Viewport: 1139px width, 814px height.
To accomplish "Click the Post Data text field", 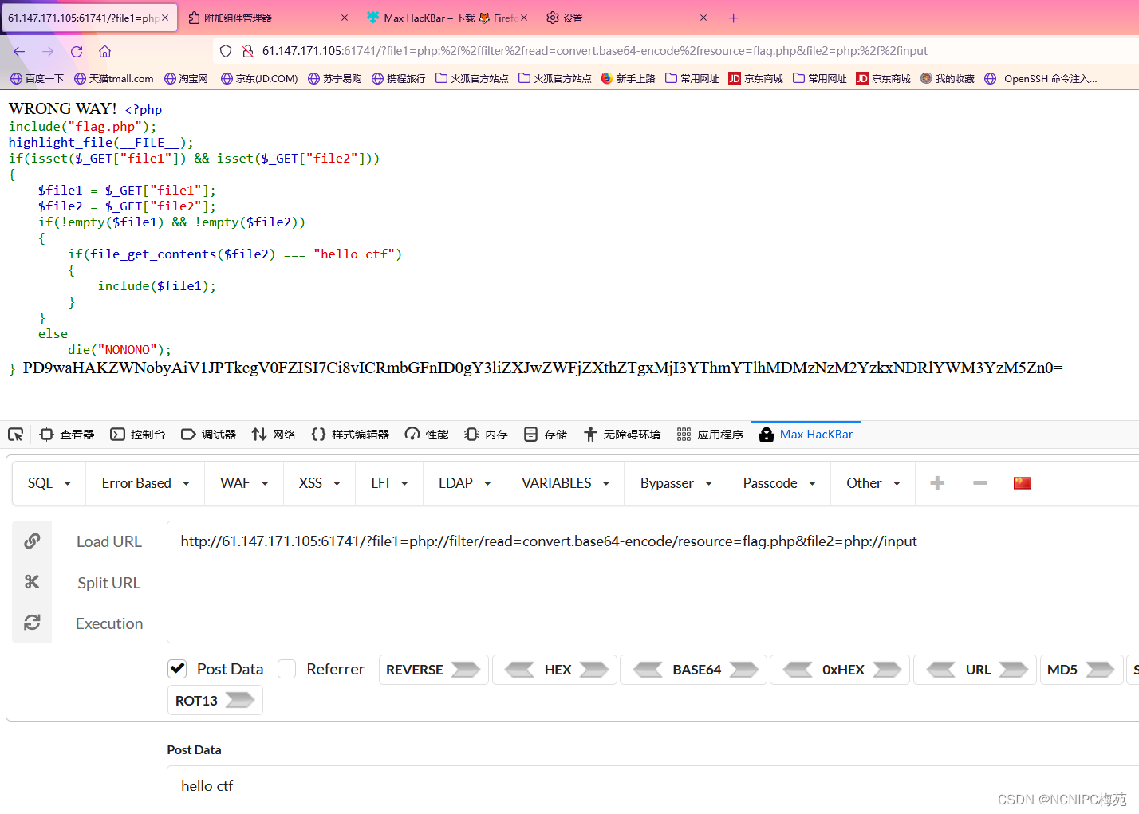I will (652, 790).
